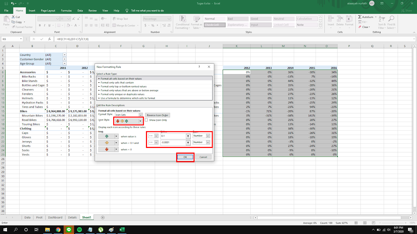417x234 pixels.
Task: Click the Format as Table icon
Action: (196, 19)
